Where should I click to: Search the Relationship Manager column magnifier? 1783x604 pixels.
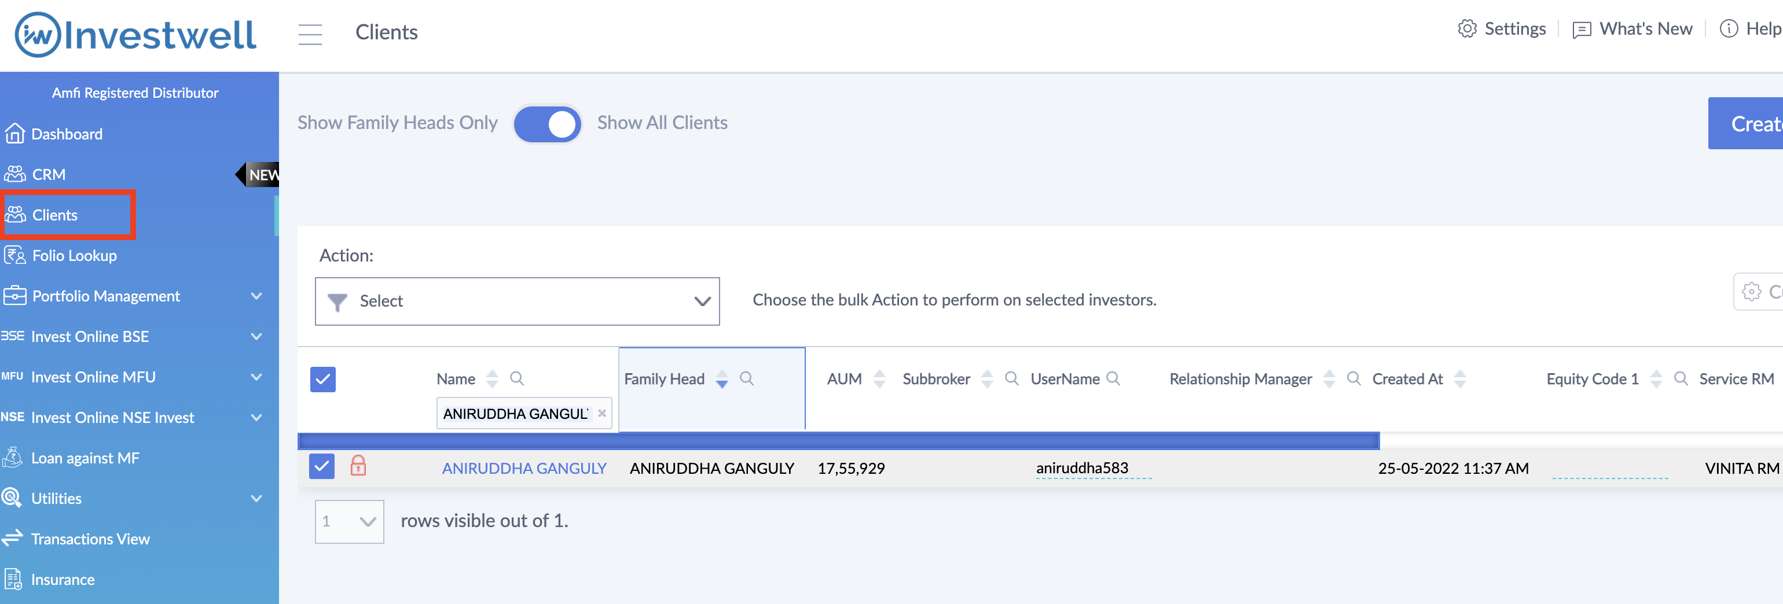[1354, 378]
